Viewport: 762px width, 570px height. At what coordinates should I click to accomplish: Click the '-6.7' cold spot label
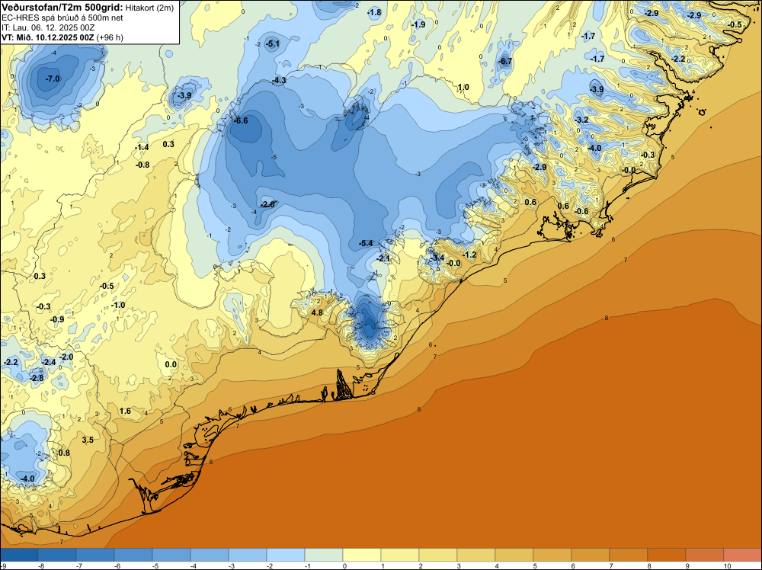[x=505, y=61]
